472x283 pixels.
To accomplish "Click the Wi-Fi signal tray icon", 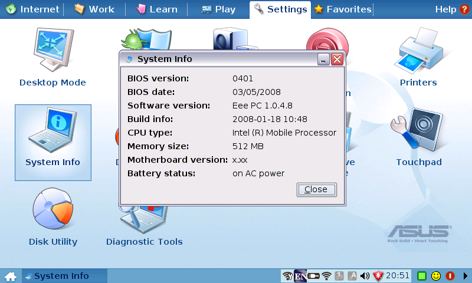I will 327,276.
